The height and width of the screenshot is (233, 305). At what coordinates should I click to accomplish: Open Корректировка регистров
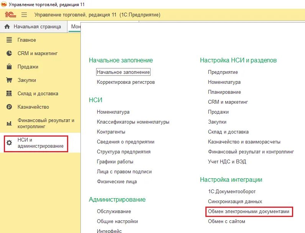(x=126, y=82)
